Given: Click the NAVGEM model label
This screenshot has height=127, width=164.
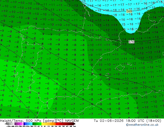Looking at the screenshot, I should 72,121.
